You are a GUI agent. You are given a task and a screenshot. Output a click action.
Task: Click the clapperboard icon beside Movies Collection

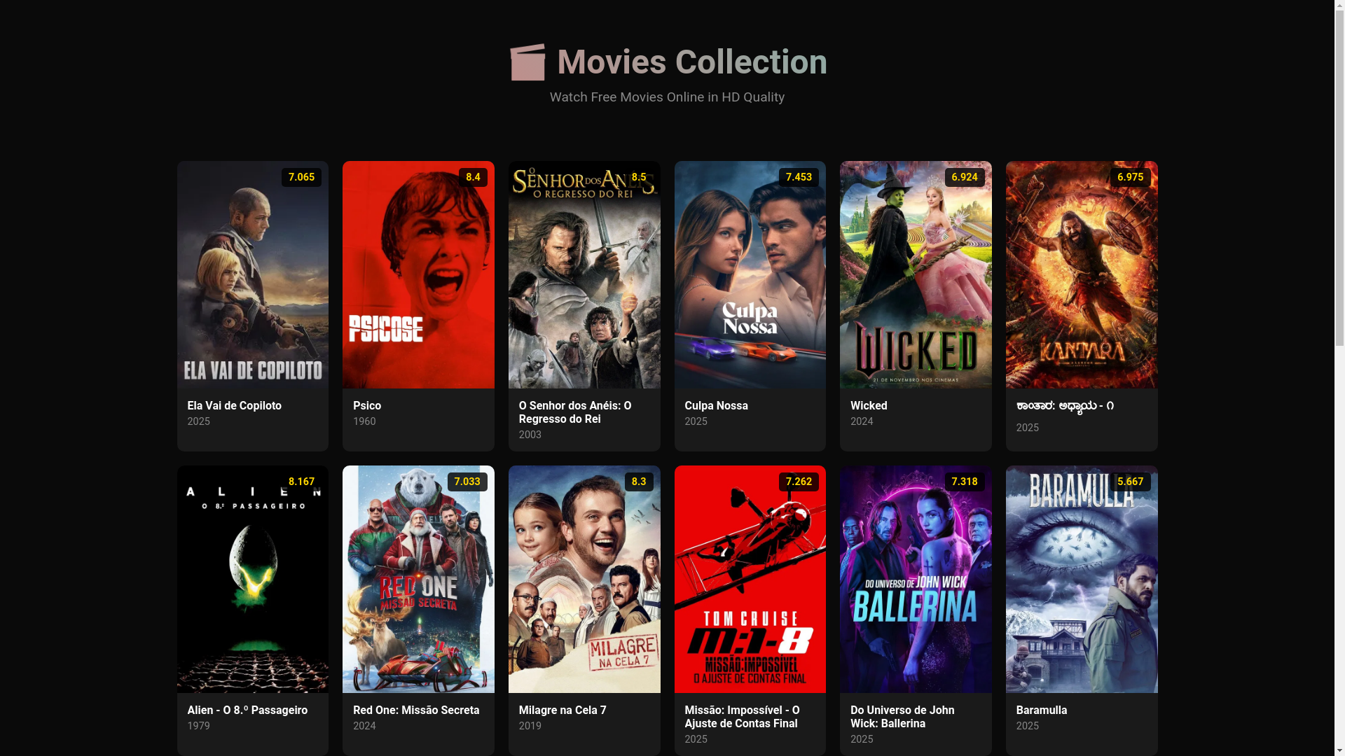pos(527,62)
